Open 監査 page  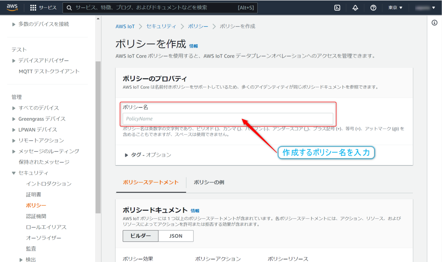tap(31, 249)
